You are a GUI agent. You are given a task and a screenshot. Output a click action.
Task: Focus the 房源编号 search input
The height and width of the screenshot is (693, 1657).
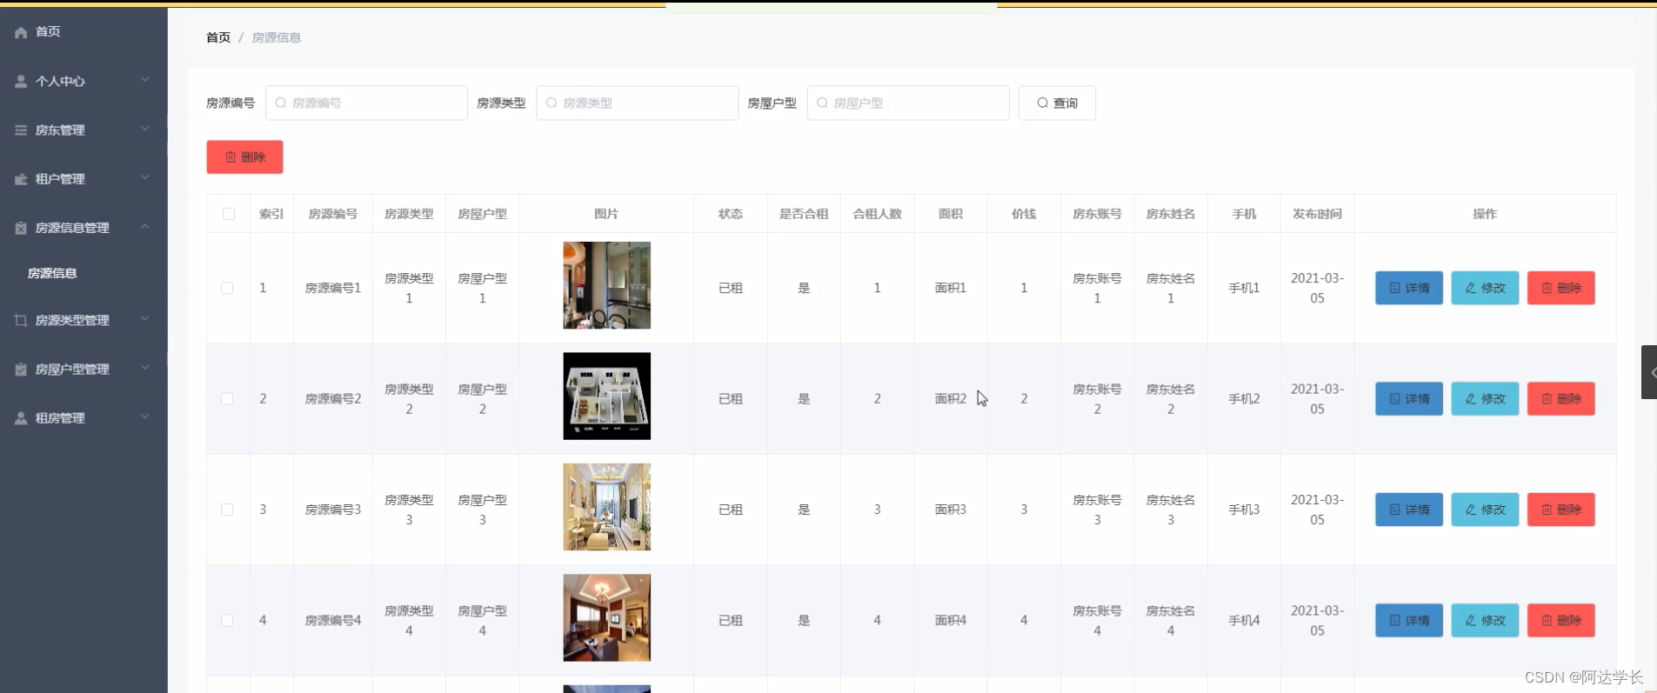pyautogui.click(x=366, y=103)
